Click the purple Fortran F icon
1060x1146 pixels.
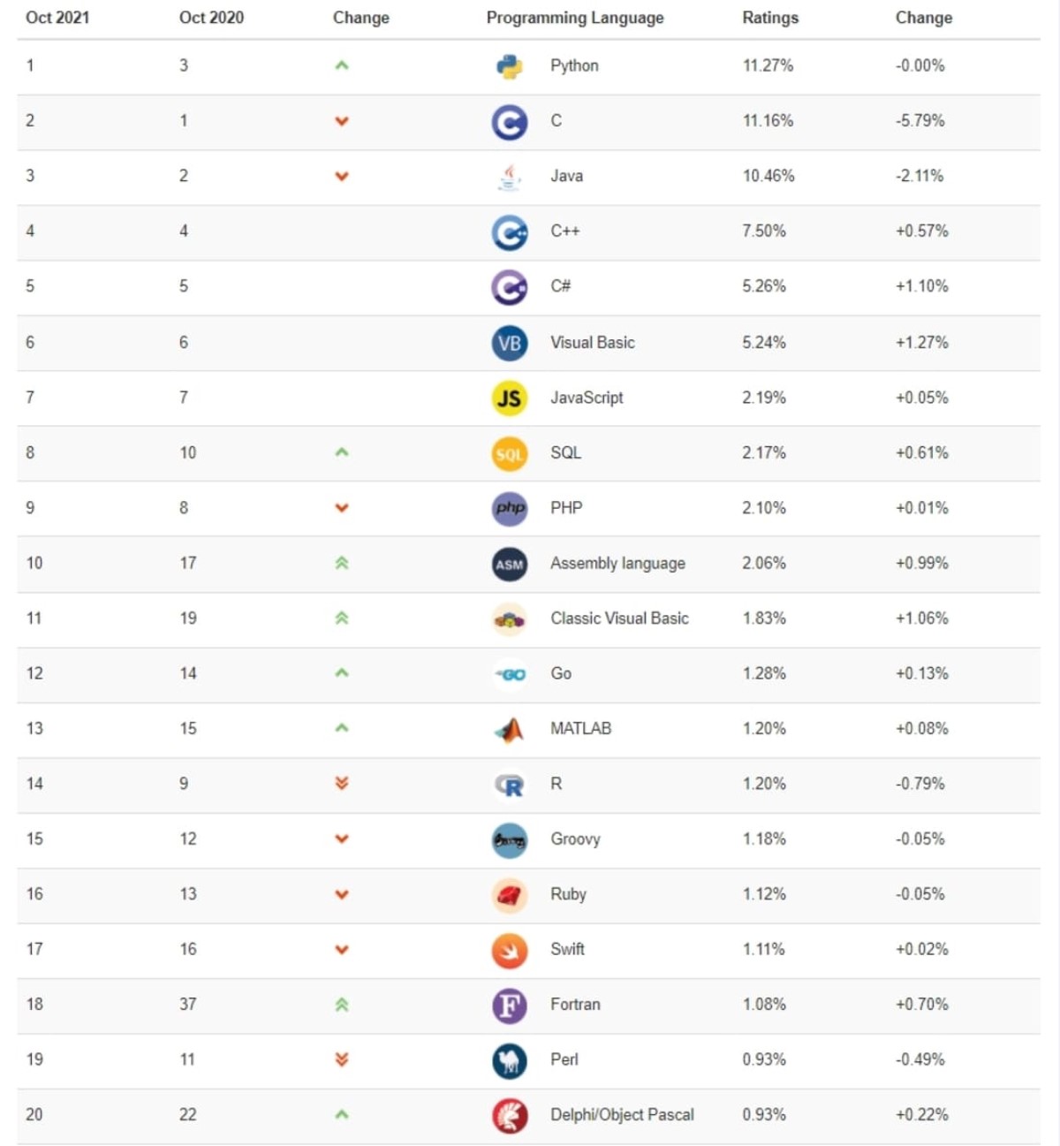click(x=510, y=1006)
